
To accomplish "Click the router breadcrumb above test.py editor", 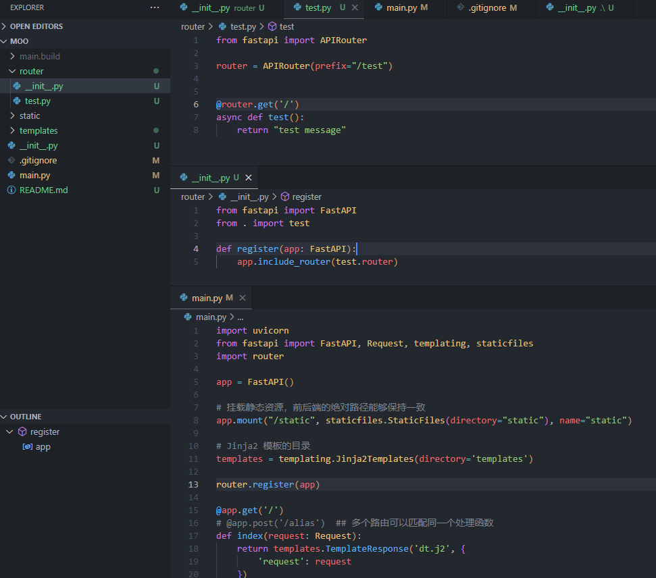I will pyautogui.click(x=193, y=27).
